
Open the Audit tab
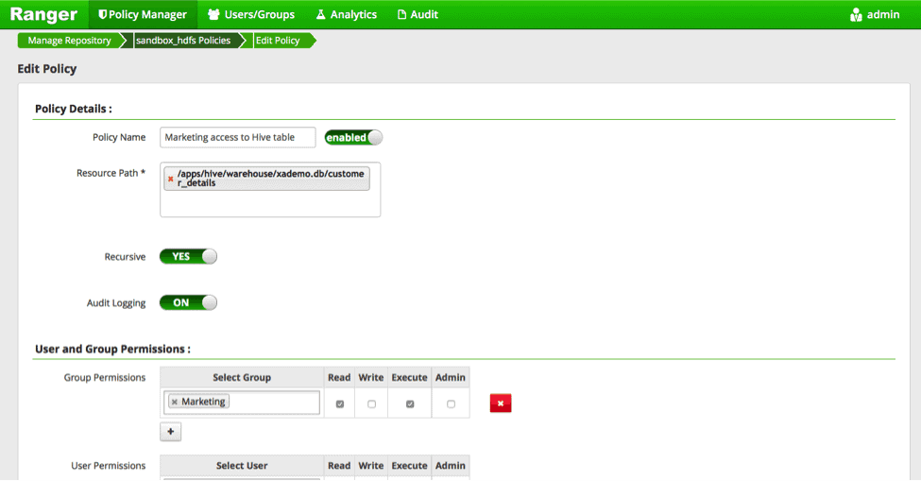pos(418,14)
